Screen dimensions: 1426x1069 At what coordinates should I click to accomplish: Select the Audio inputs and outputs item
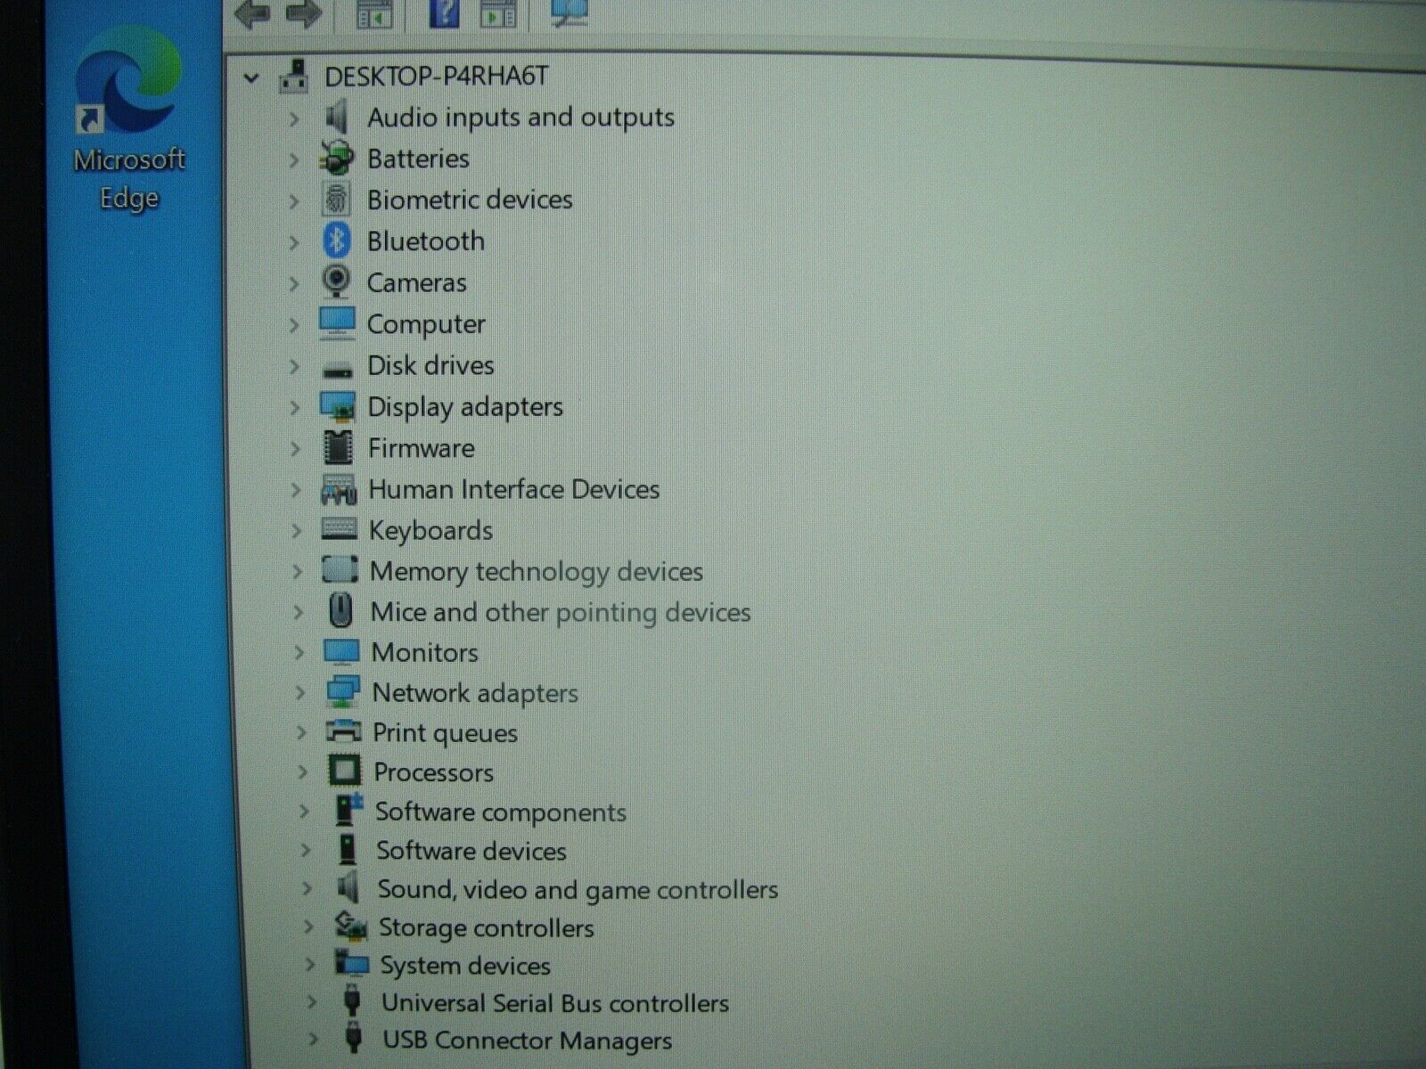pos(520,117)
